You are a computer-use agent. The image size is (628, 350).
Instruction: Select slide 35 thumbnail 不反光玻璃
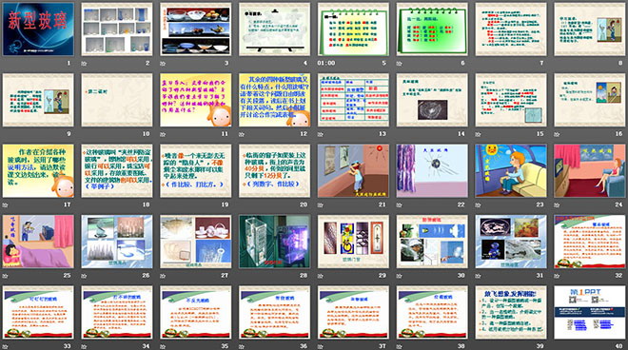point(195,312)
